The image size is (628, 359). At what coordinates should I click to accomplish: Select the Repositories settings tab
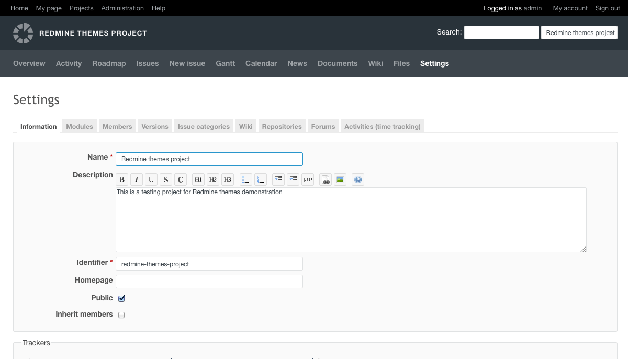click(282, 126)
